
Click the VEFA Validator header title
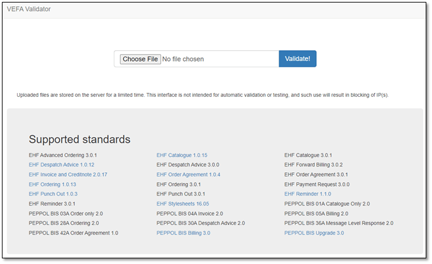point(29,9)
